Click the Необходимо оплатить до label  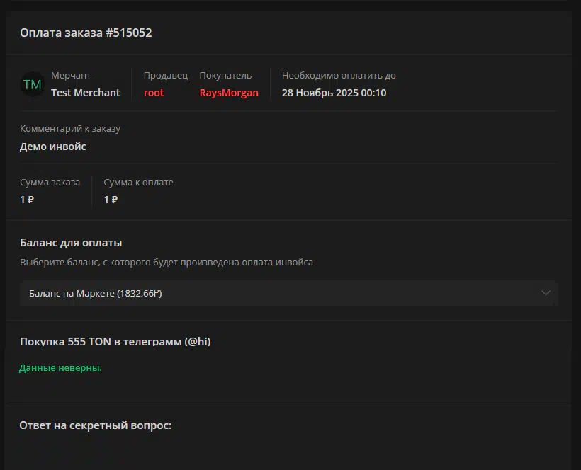click(x=339, y=76)
